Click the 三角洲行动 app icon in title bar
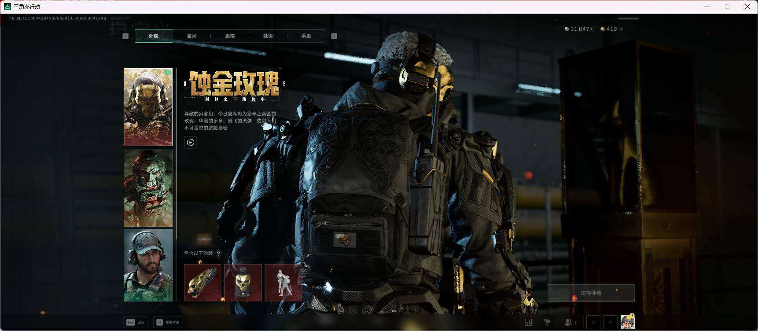758x331 pixels. click(x=7, y=7)
